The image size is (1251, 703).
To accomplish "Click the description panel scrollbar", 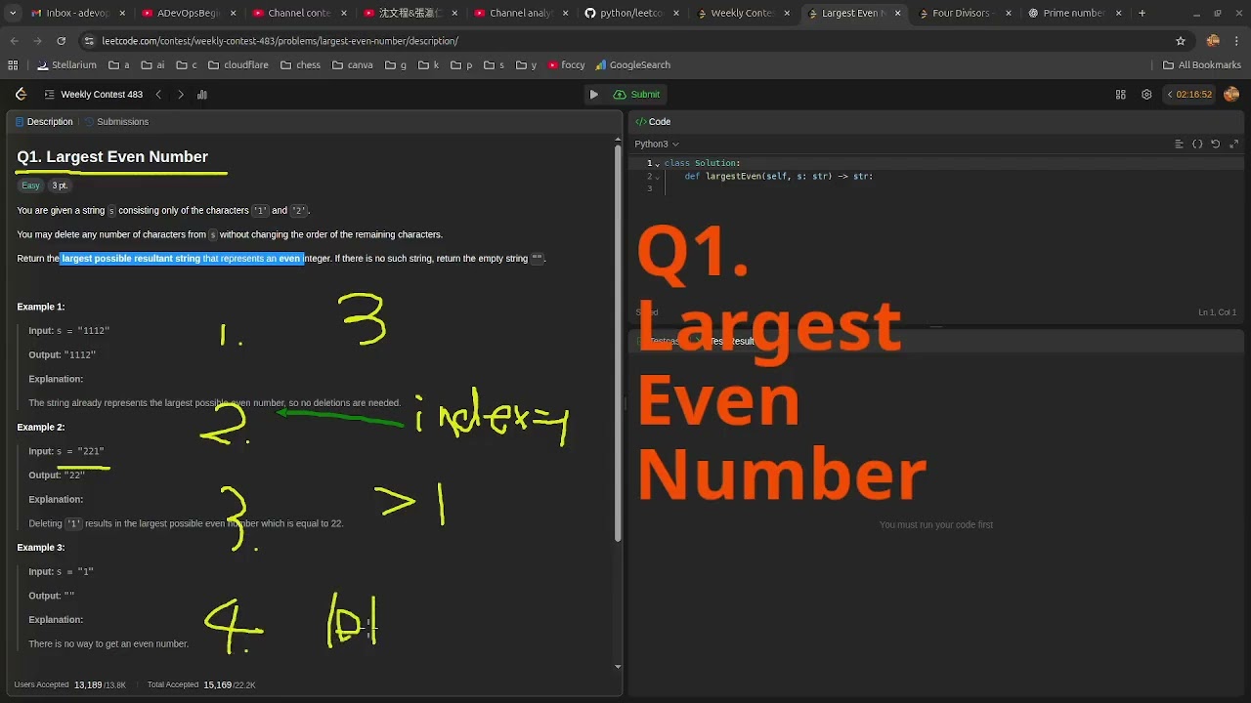I will tap(618, 342).
